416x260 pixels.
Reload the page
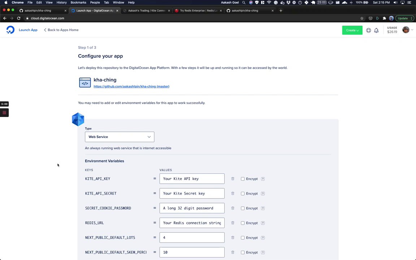tap(18, 18)
